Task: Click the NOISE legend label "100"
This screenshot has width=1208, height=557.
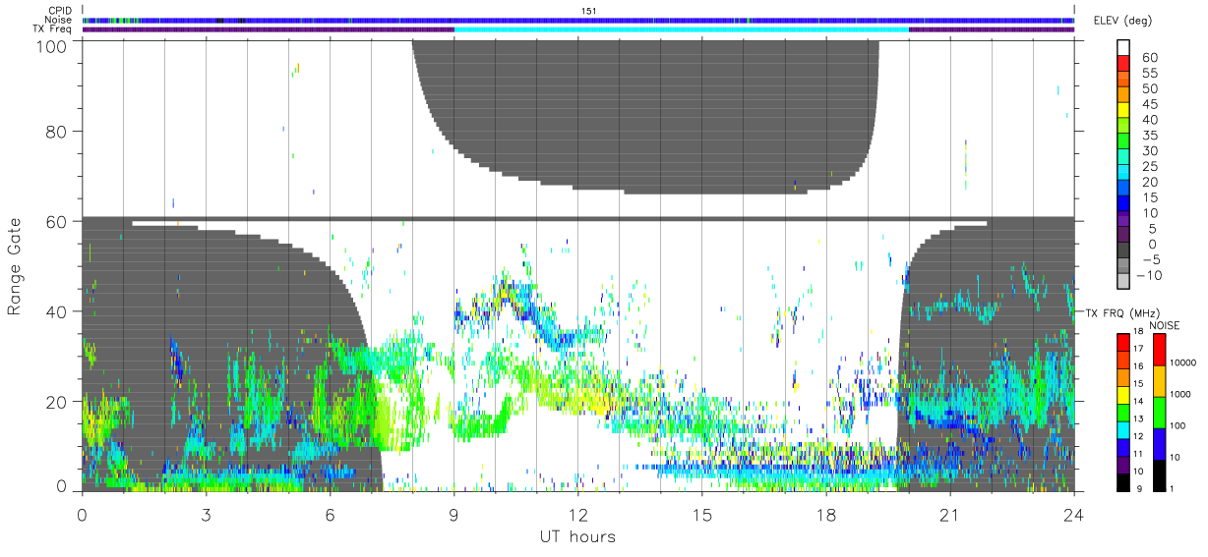Action: 1179,425
